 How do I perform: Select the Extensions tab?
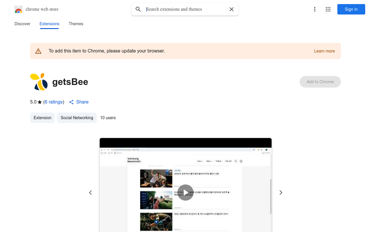50,24
